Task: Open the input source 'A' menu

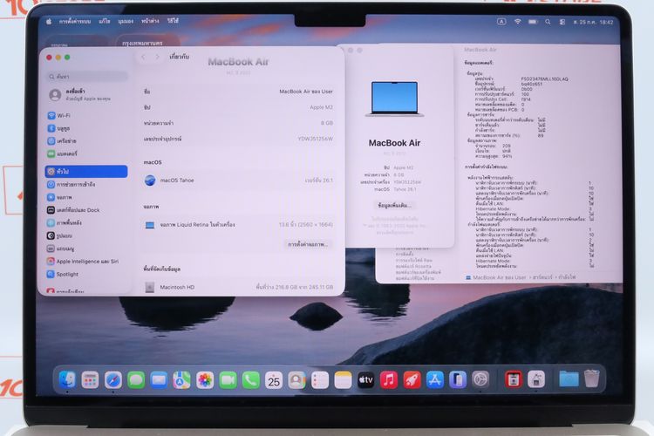Action: [501, 22]
